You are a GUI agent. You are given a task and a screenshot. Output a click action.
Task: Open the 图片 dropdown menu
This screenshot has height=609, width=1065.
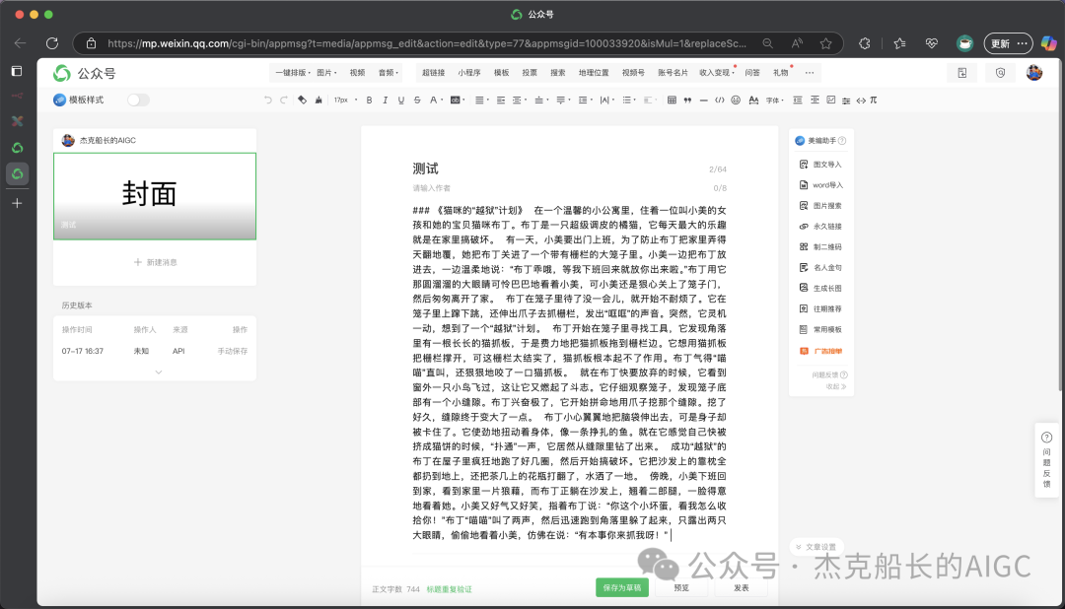[326, 73]
